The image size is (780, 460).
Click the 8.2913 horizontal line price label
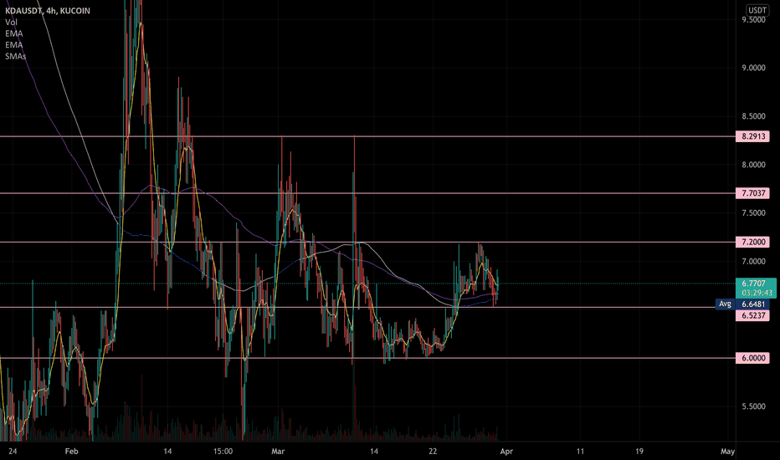coord(752,136)
